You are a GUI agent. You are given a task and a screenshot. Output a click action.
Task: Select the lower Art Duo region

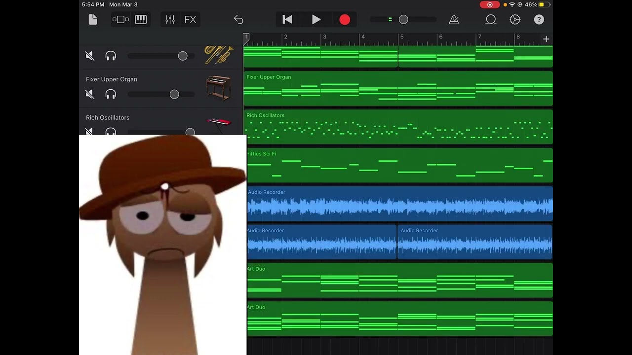click(x=399, y=319)
